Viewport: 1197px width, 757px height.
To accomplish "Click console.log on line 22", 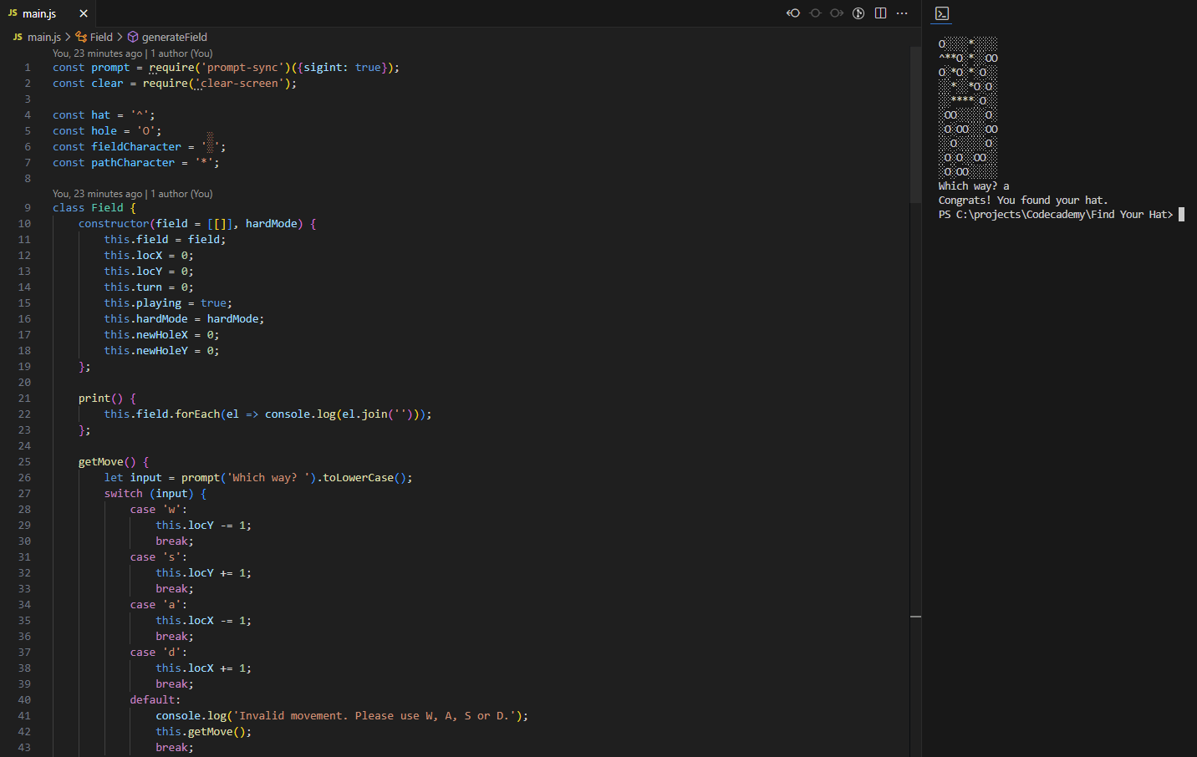I will coord(301,414).
